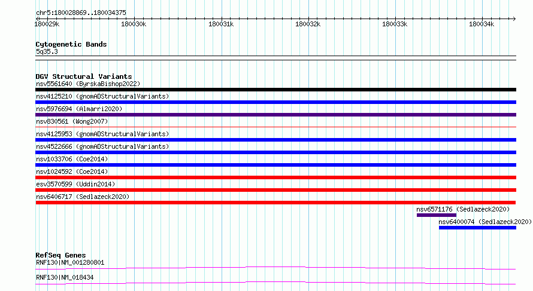Select the 5q35.3 band label
Viewport: 533px width, 291px height.
47,51
